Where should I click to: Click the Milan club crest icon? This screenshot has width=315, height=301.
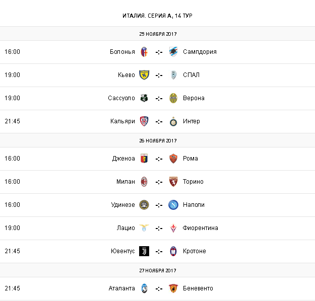[144, 182]
